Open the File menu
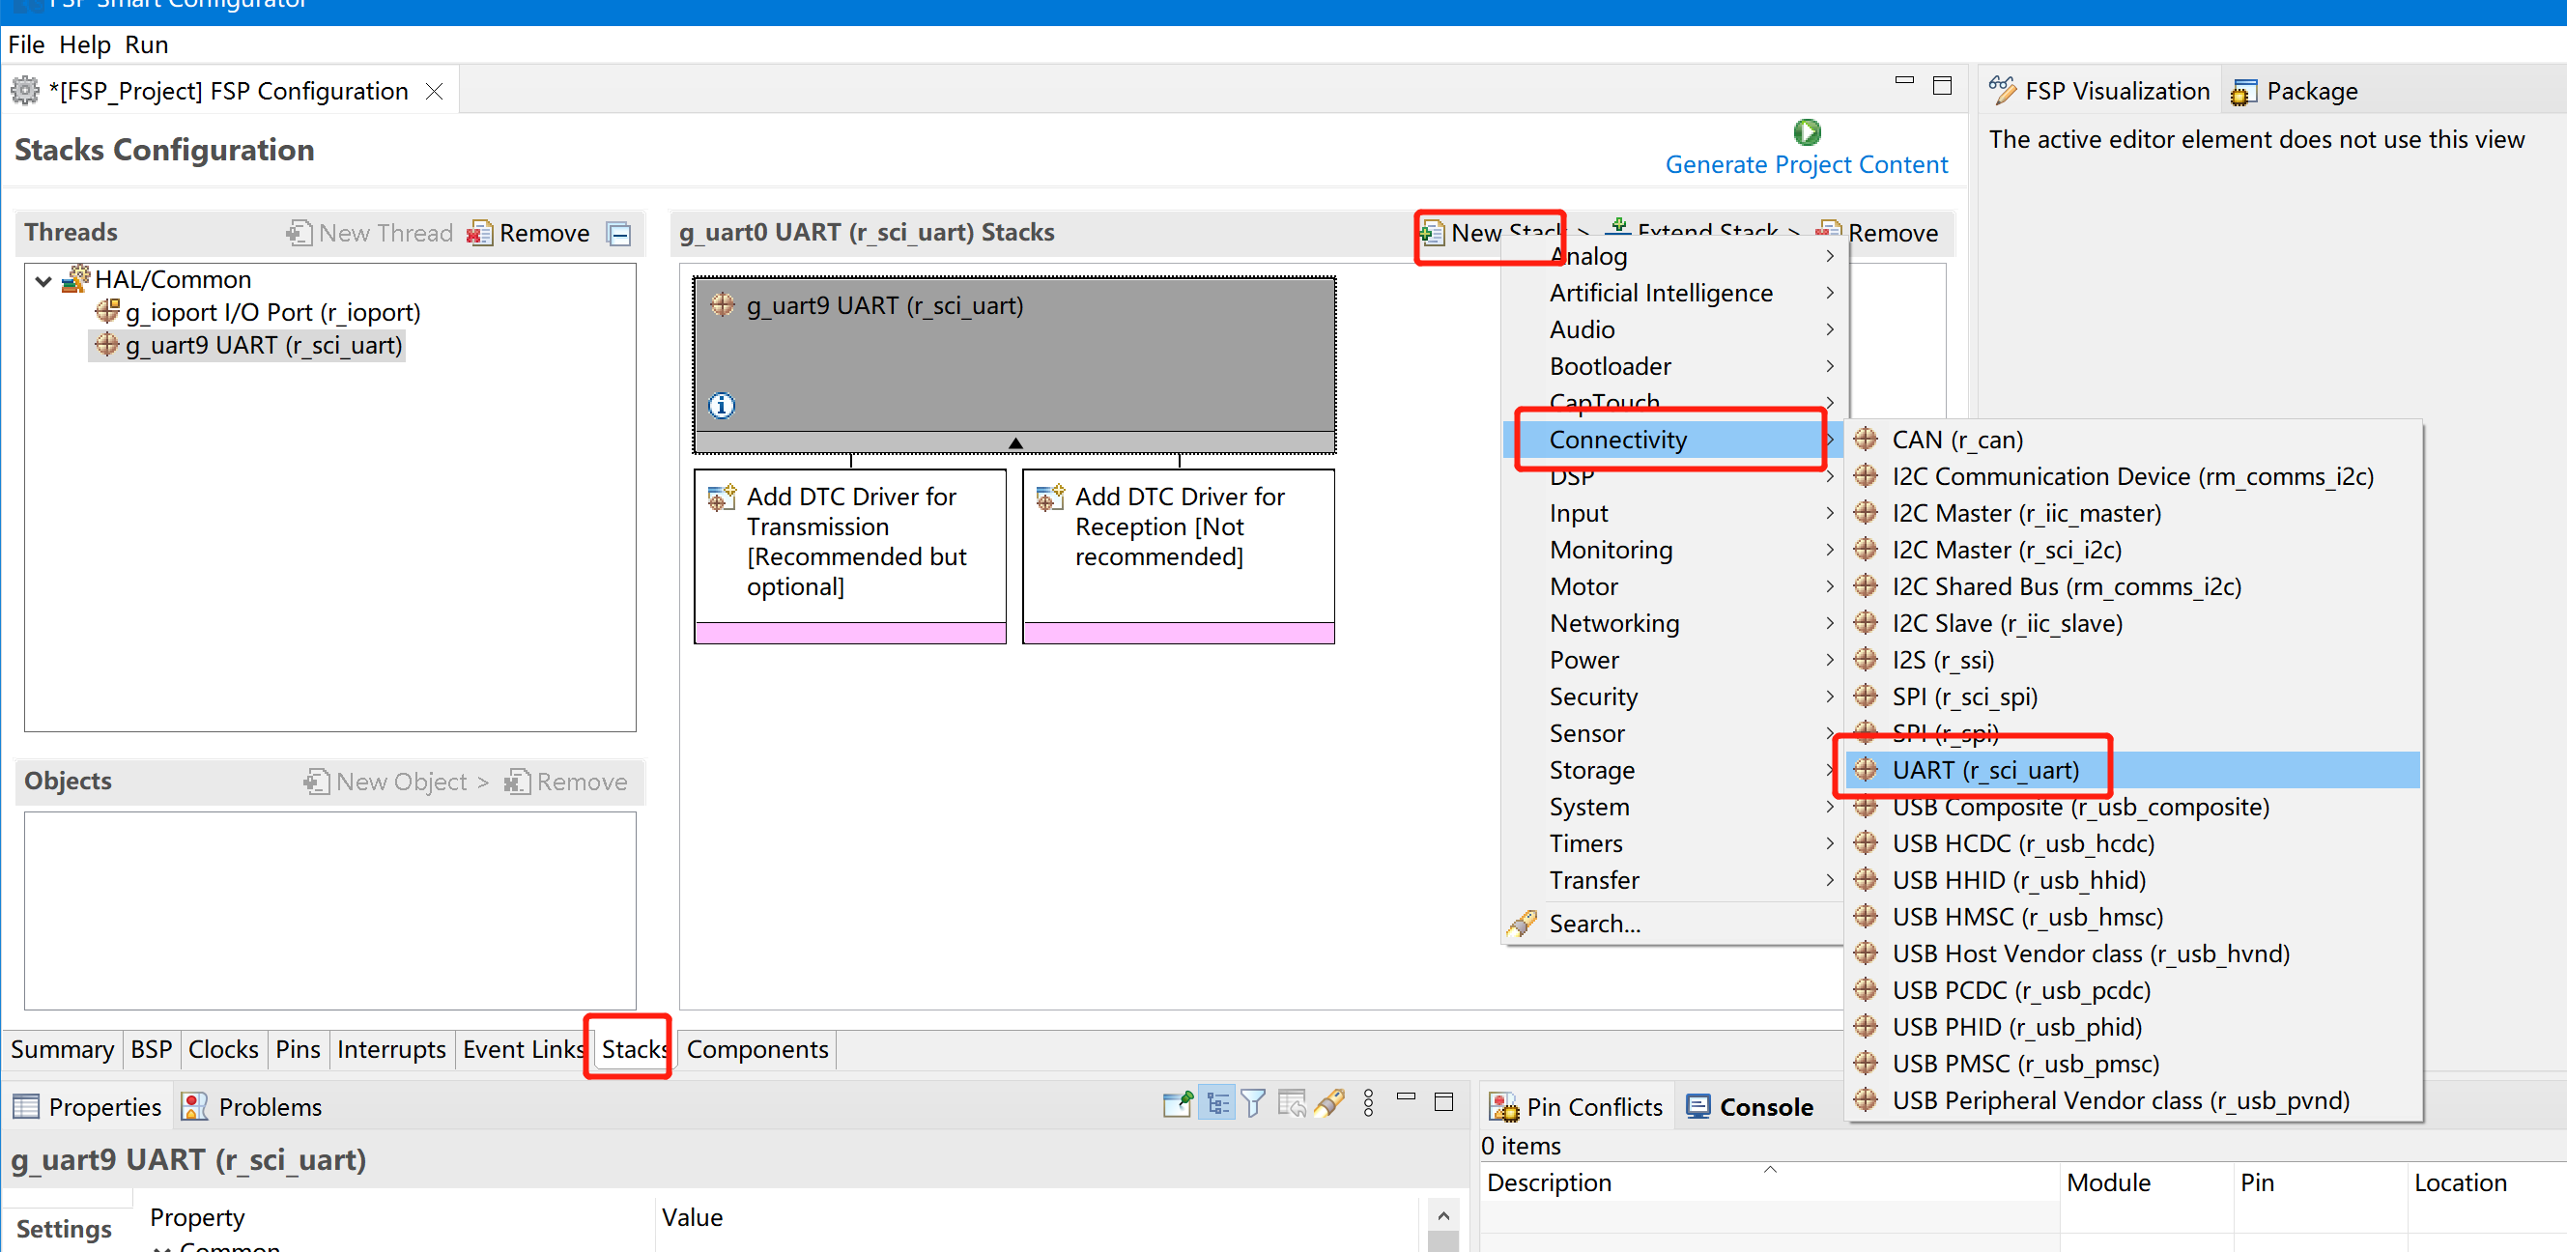2567x1252 pixels. tap(26, 44)
